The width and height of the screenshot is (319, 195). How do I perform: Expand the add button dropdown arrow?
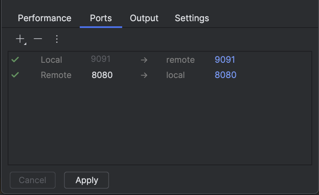[x=25, y=44]
